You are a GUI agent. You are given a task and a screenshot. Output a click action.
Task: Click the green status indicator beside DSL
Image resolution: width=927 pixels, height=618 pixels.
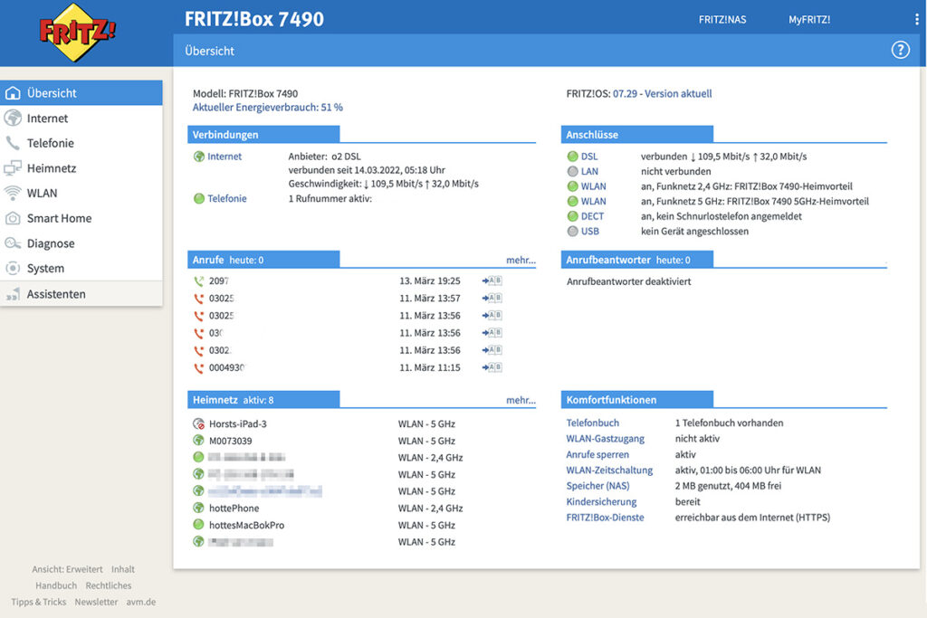click(572, 157)
